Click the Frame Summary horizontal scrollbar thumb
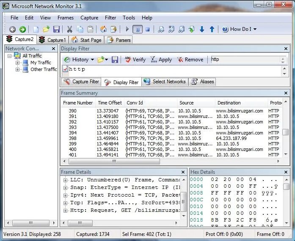 tap(114, 161)
